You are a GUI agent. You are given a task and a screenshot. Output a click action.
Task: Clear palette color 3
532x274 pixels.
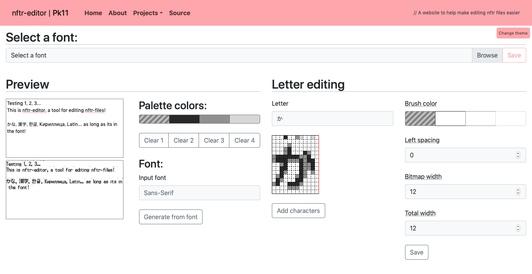coord(214,140)
